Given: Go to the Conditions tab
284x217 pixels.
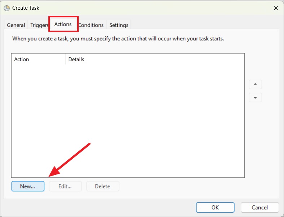Looking at the screenshot, I should [91, 25].
